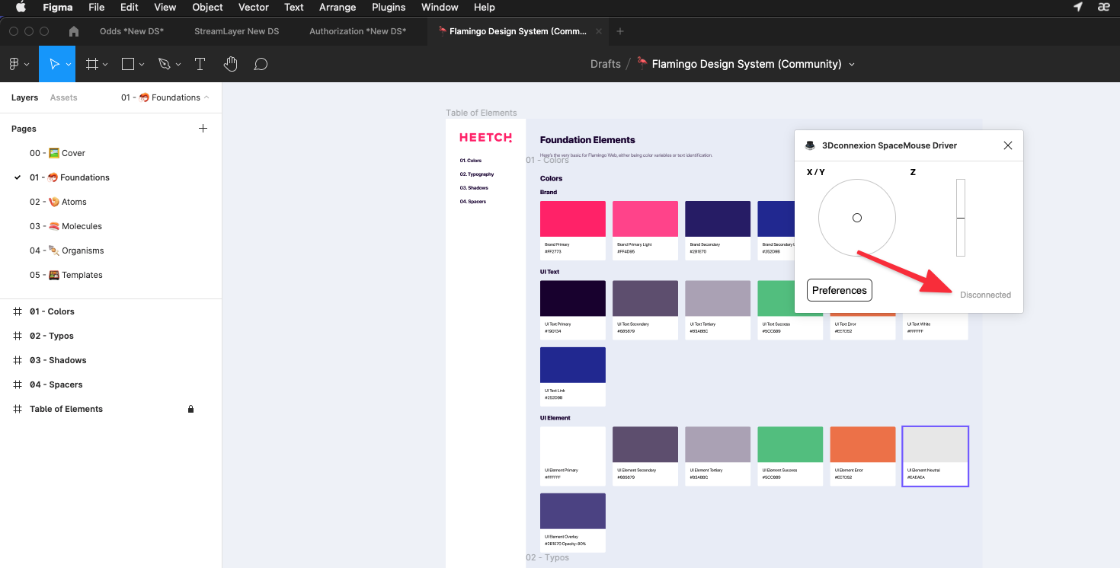Screen dimensions: 1120x568
Task: Go to the Home icon tab
Action: coord(74,31)
